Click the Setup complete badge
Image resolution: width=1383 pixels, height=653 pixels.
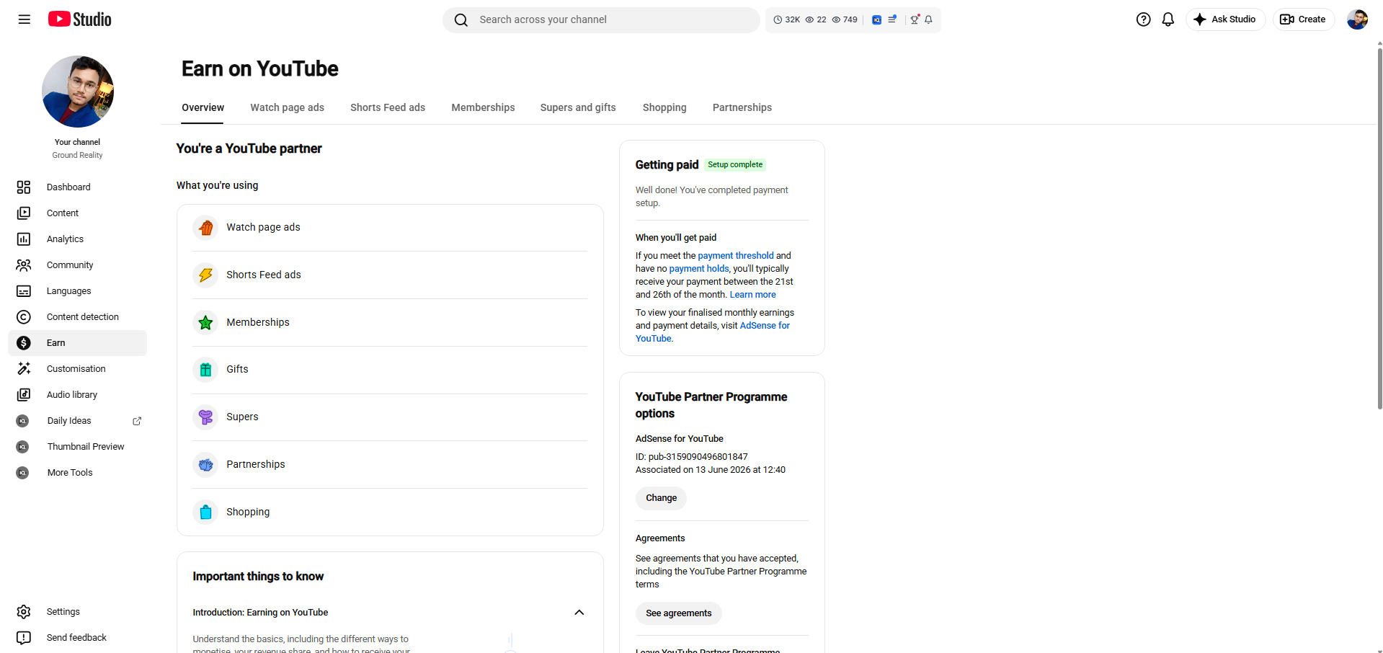tap(735, 165)
